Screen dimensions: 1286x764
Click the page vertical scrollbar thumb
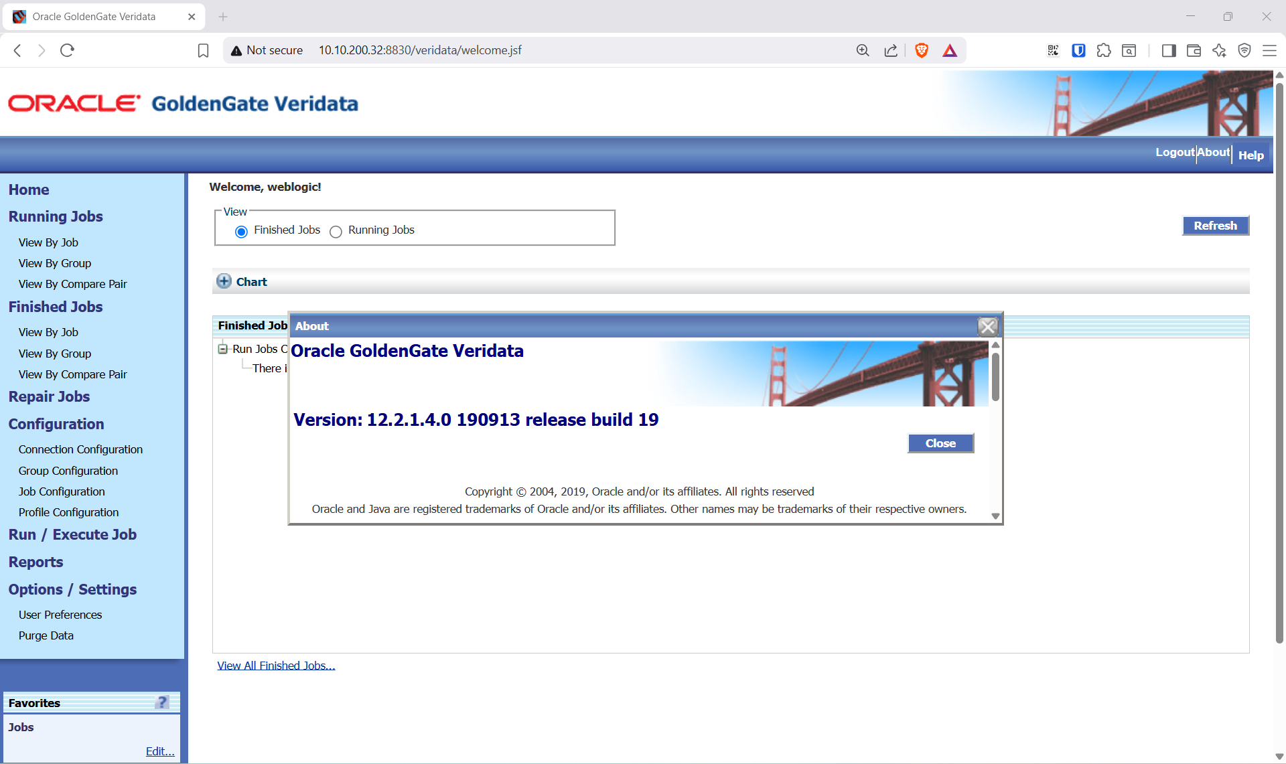coord(1279,362)
